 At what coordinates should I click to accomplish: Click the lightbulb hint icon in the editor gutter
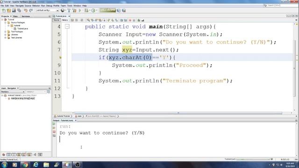[60, 57]
